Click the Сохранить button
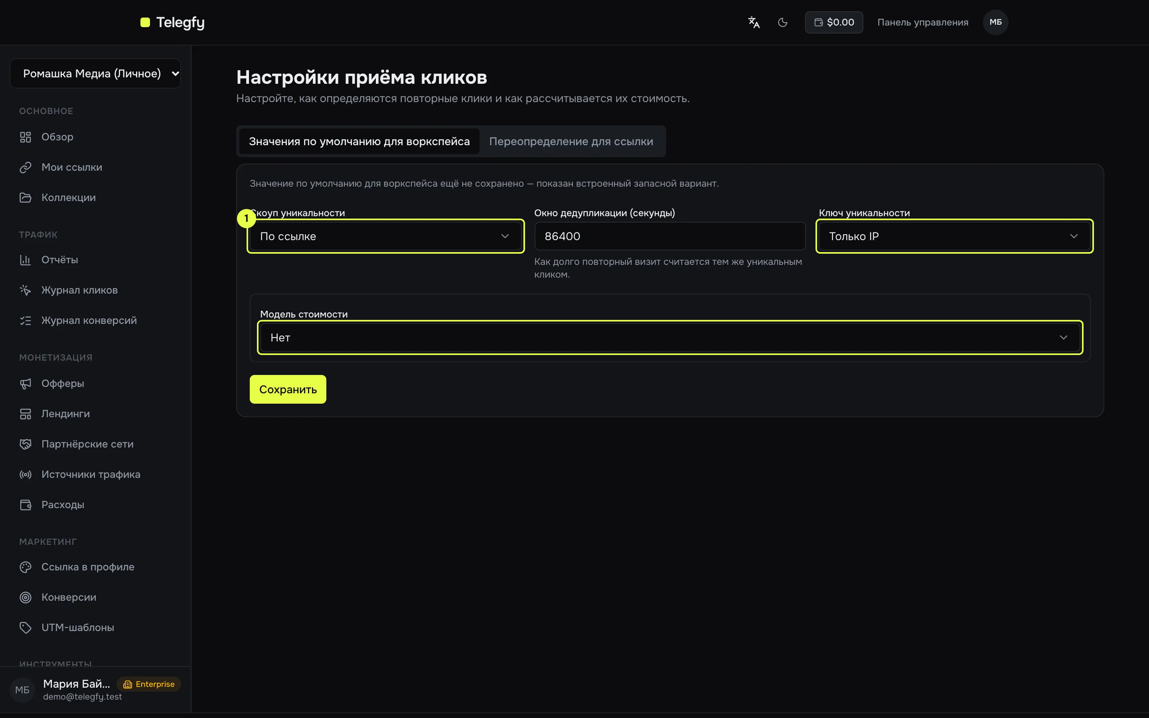Image resolution: width=1149 pixels, height=718 pixels. click(288, 389)
